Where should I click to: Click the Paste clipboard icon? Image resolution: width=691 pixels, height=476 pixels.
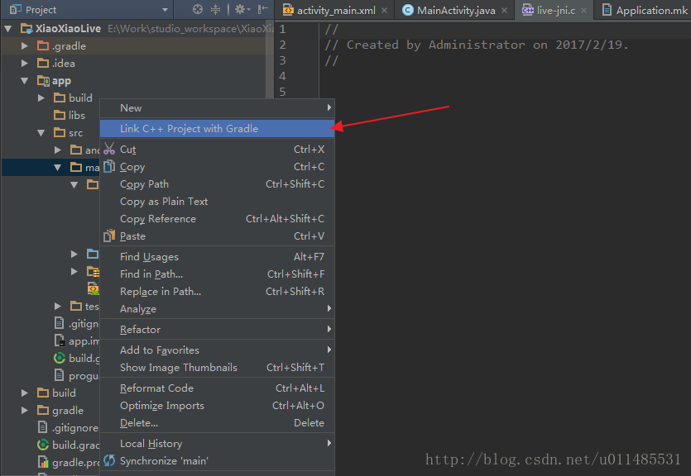(109, 236)
